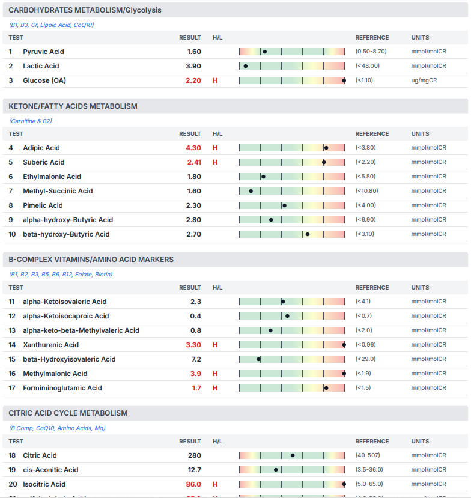Click the H flag beside Formiminoglutamic Acid
This screenshot has height=498, width=471.
[215, 388]
